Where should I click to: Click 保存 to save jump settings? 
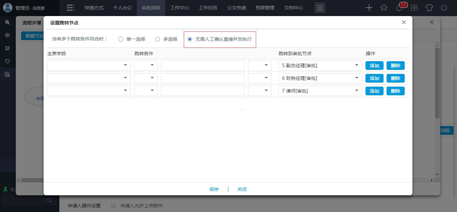pos(214,189)
